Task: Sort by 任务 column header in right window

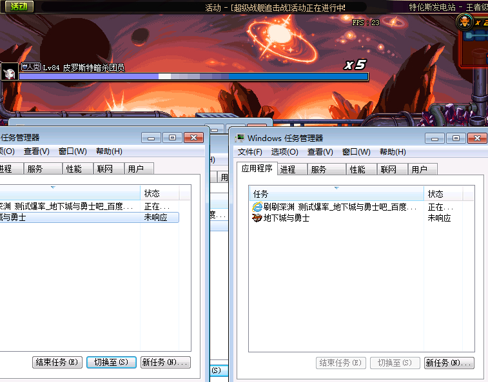Action: 337,194
